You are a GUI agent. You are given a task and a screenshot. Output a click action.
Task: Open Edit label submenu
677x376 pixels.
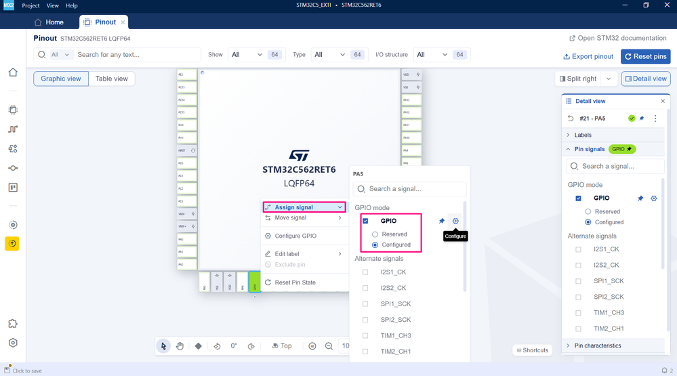pos(304,254)
